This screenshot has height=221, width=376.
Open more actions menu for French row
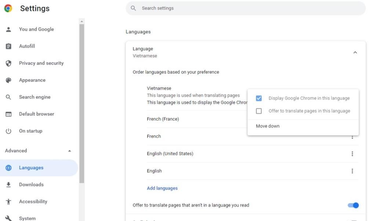pos(352,137)
